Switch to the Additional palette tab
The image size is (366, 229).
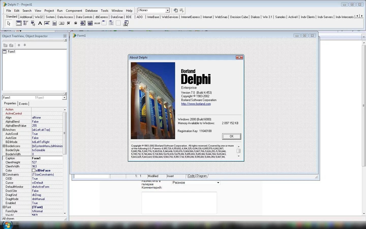26,17
